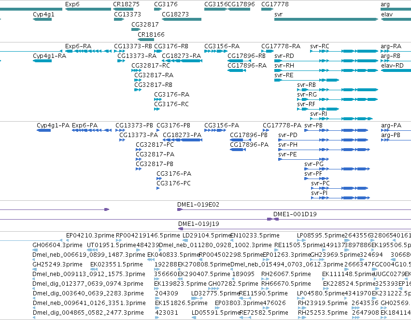The image size is (411, 320).
Task: Select the Exp6-RA transcript label
Action: pos(78,46)
